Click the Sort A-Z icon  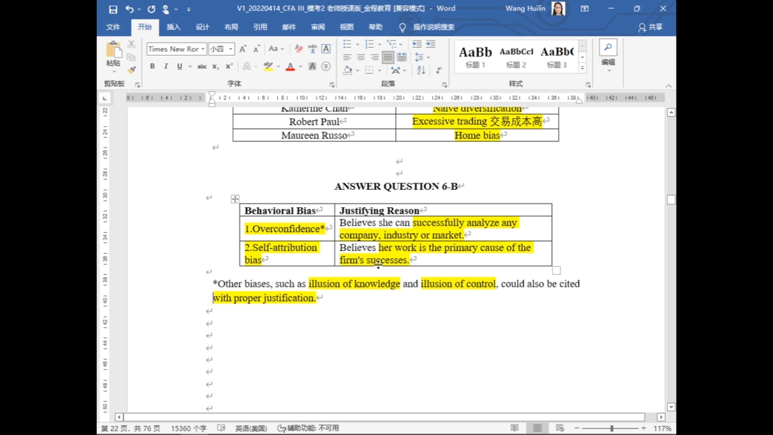point(421,70)
